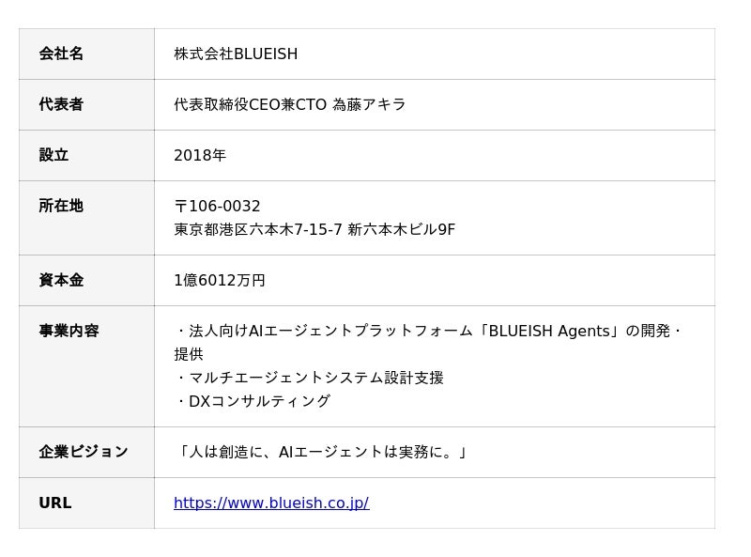Click the 六本木7-15-7 address line
This screenshot has height=557, width=751.
(314, 229)
